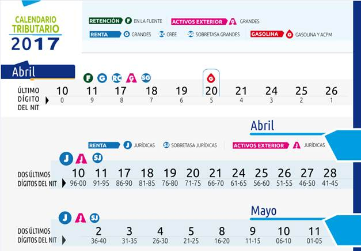Click the green RETENCIÓN legend label
This screenshot has height=251, width=361.
(105, 21)
